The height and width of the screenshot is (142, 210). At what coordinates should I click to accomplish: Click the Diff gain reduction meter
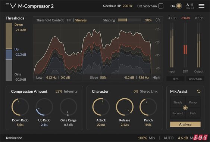click(185, 45)
